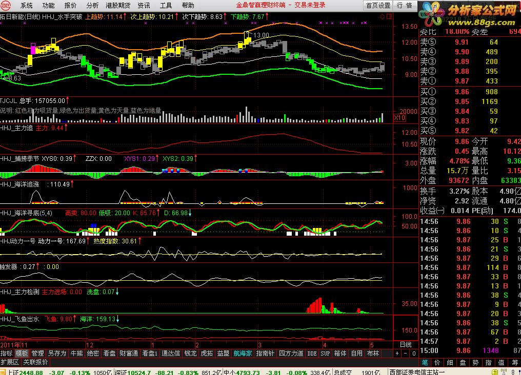Click the diamond icon above the price chart

[382, 16]
